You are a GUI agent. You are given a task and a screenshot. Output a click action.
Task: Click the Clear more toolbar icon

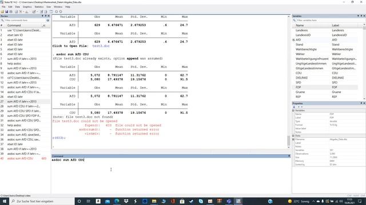point(56,11)
